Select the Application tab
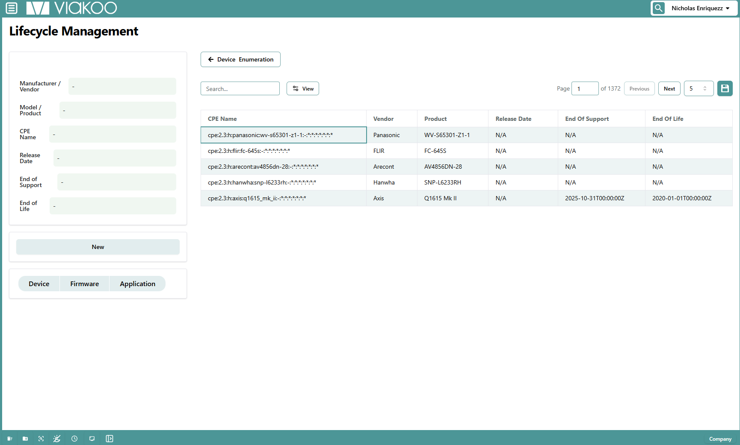The width and height of the screenshot is (740, 445). [x=137, y=284]
